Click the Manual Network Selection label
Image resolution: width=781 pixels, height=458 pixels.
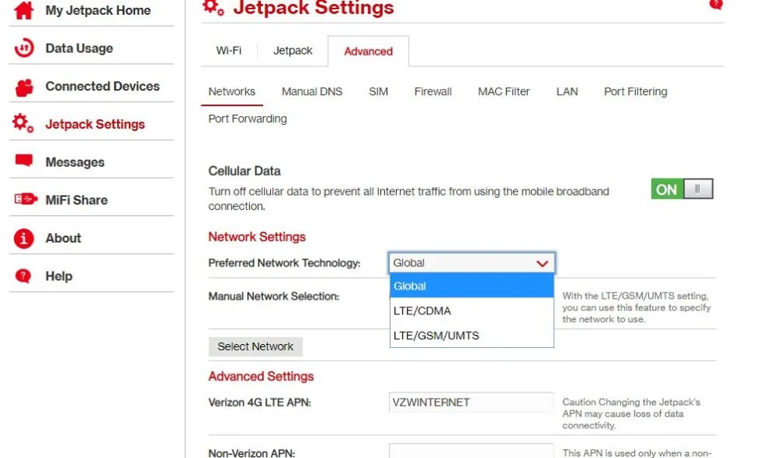point(273,296)
